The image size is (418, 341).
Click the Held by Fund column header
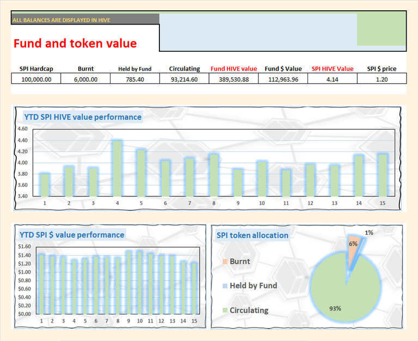135,69
